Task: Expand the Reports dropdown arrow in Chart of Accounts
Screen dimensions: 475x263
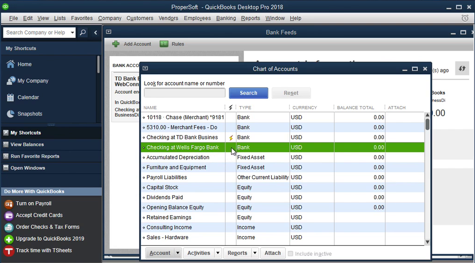Action: pyautogui.click(x=255, y=253)
